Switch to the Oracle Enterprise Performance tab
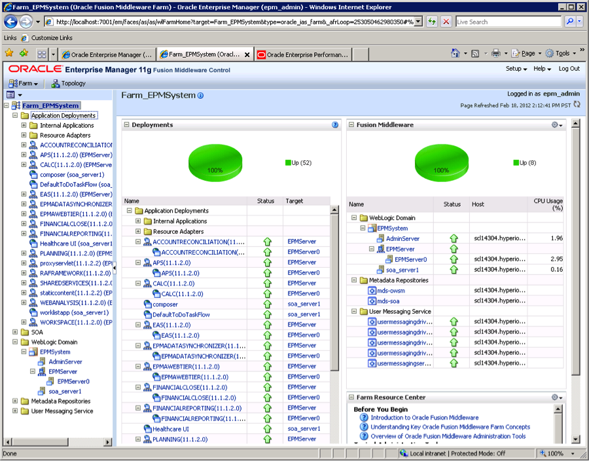The height and width of the screenshot is (461, 589). pos(302,55)
